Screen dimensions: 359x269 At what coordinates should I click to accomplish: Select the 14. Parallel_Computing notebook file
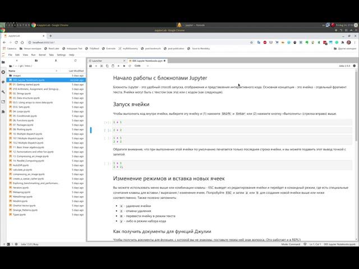[x=46, y=161]
